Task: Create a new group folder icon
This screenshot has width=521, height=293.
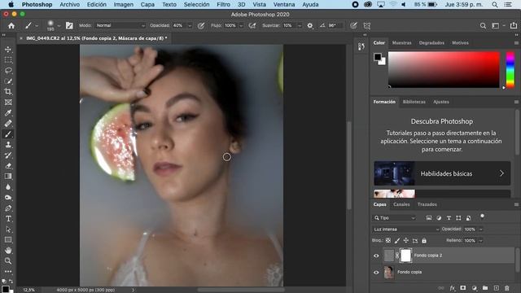Action: pos(485,288)
